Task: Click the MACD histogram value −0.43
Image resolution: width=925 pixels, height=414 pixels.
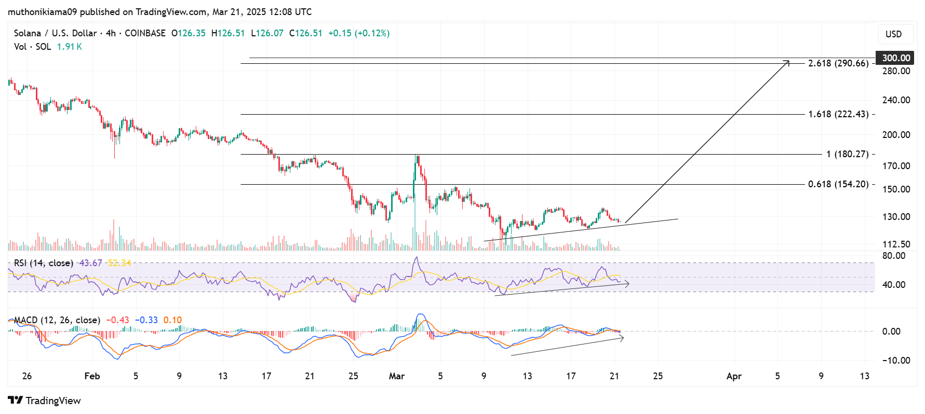Action: 117,320
